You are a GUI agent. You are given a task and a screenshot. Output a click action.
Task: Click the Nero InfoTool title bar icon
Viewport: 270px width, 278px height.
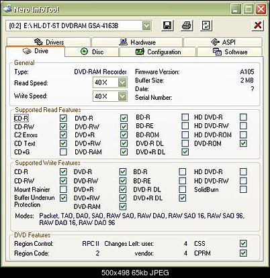tap(7, 9)
